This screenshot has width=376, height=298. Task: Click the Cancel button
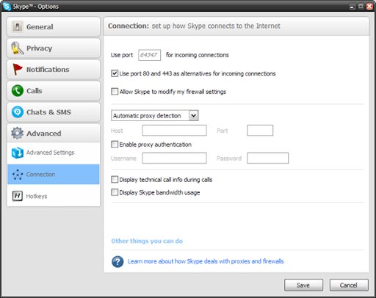click(349, 285)
